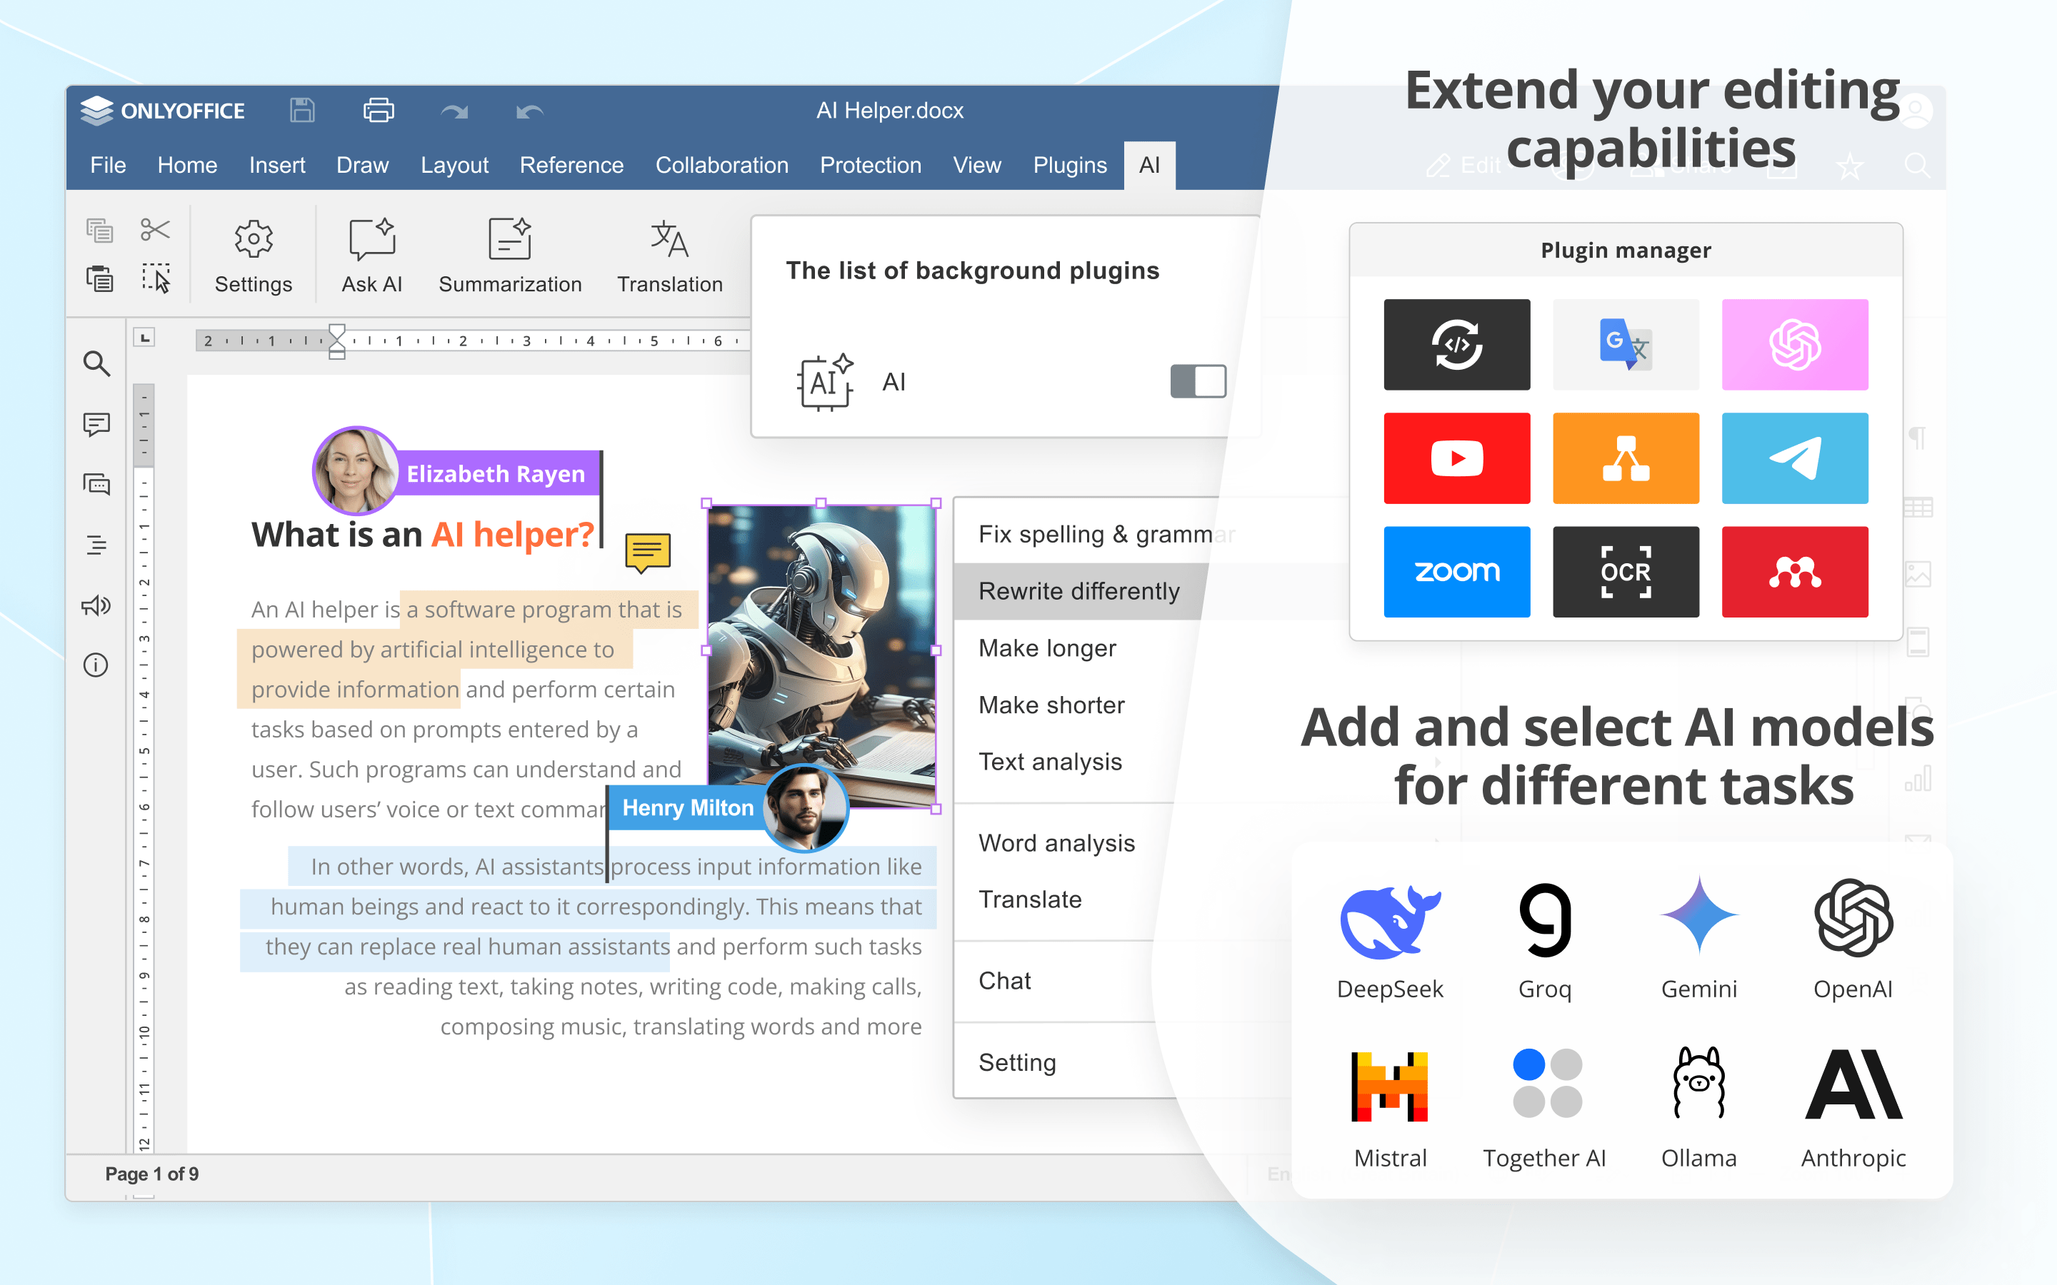Click the Zoom plugin tile

(1456, 571)
